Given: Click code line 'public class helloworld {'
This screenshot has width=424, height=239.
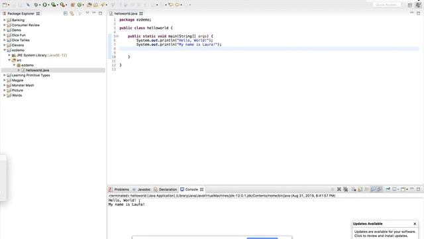Looking at the screenshot, I should [146, 28].
